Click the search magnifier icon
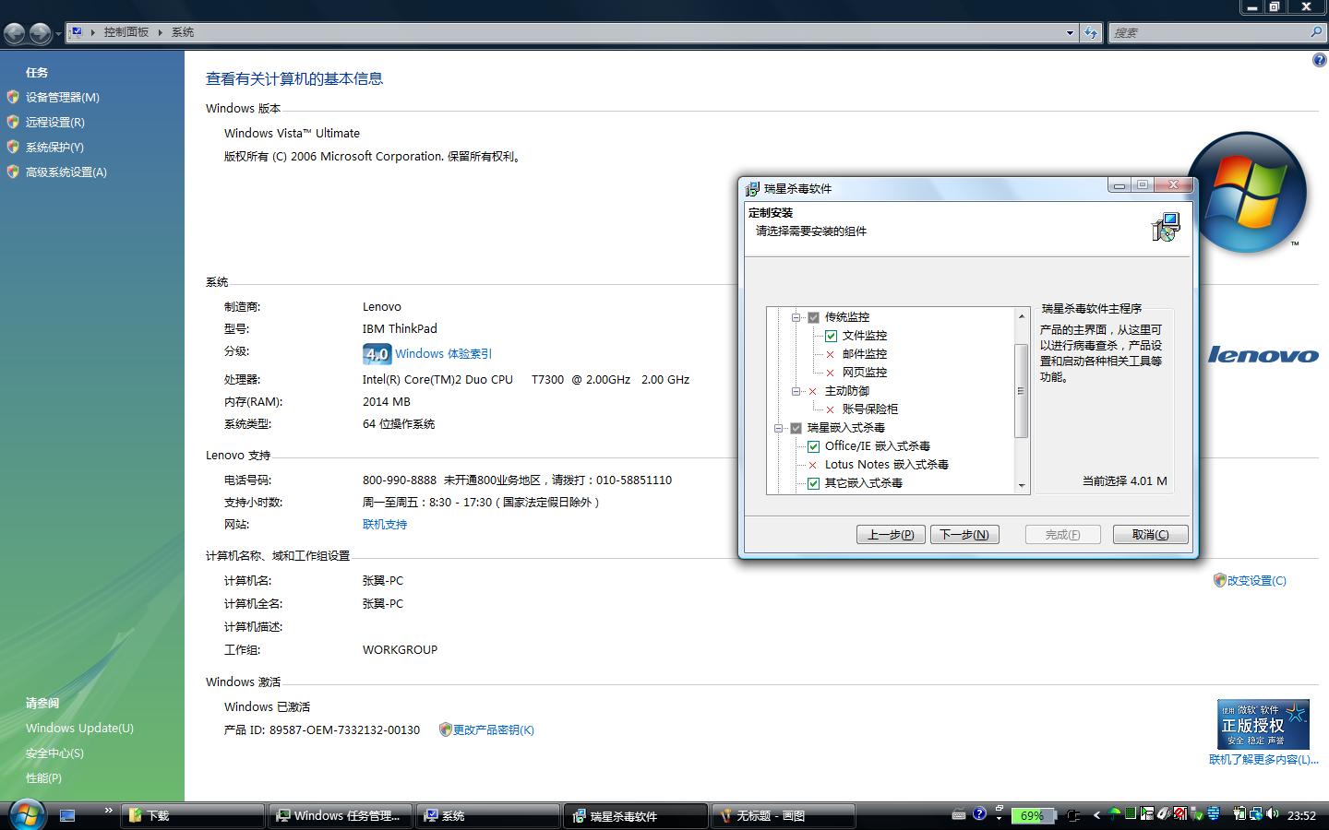The image size is (1329, 830). tap(1316, 32)
